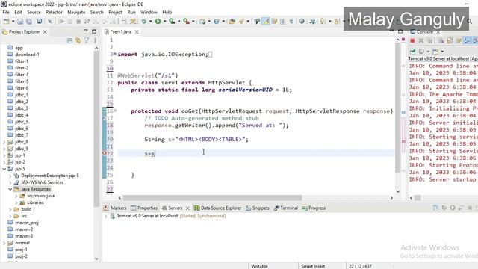Viewport: 478px width, 269px height.
Task: Click the Debug bug icon in toolbar
Action: [144, 22]
